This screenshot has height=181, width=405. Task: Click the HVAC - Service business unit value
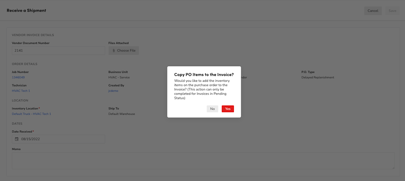point(119,77)
